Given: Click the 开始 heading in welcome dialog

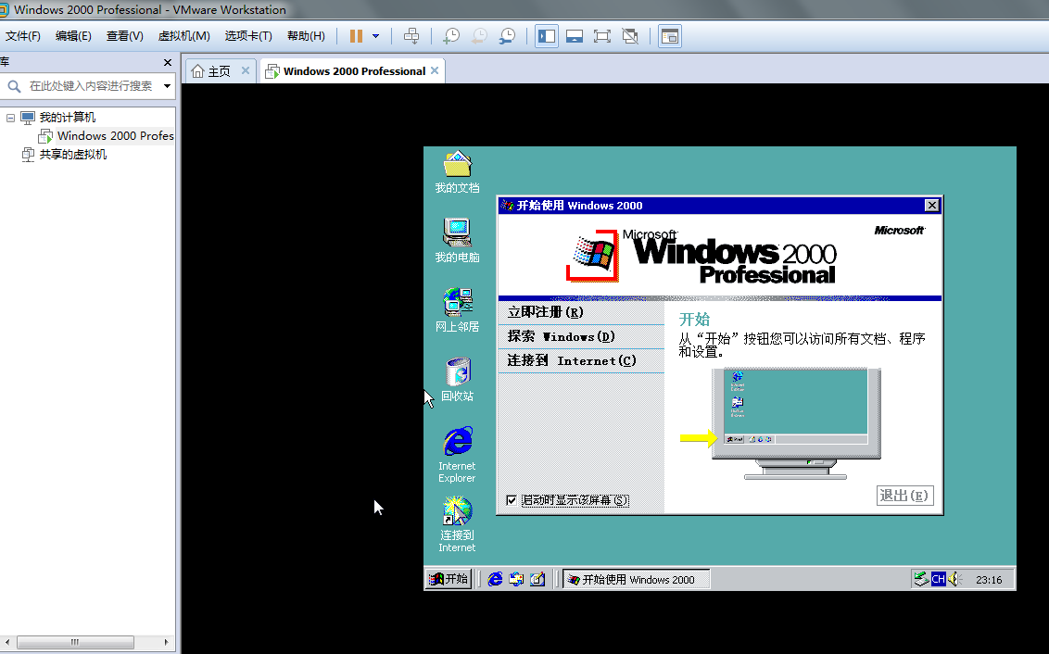Looking at the screenshot, I should pyautogui.click(x=694, y=320).
